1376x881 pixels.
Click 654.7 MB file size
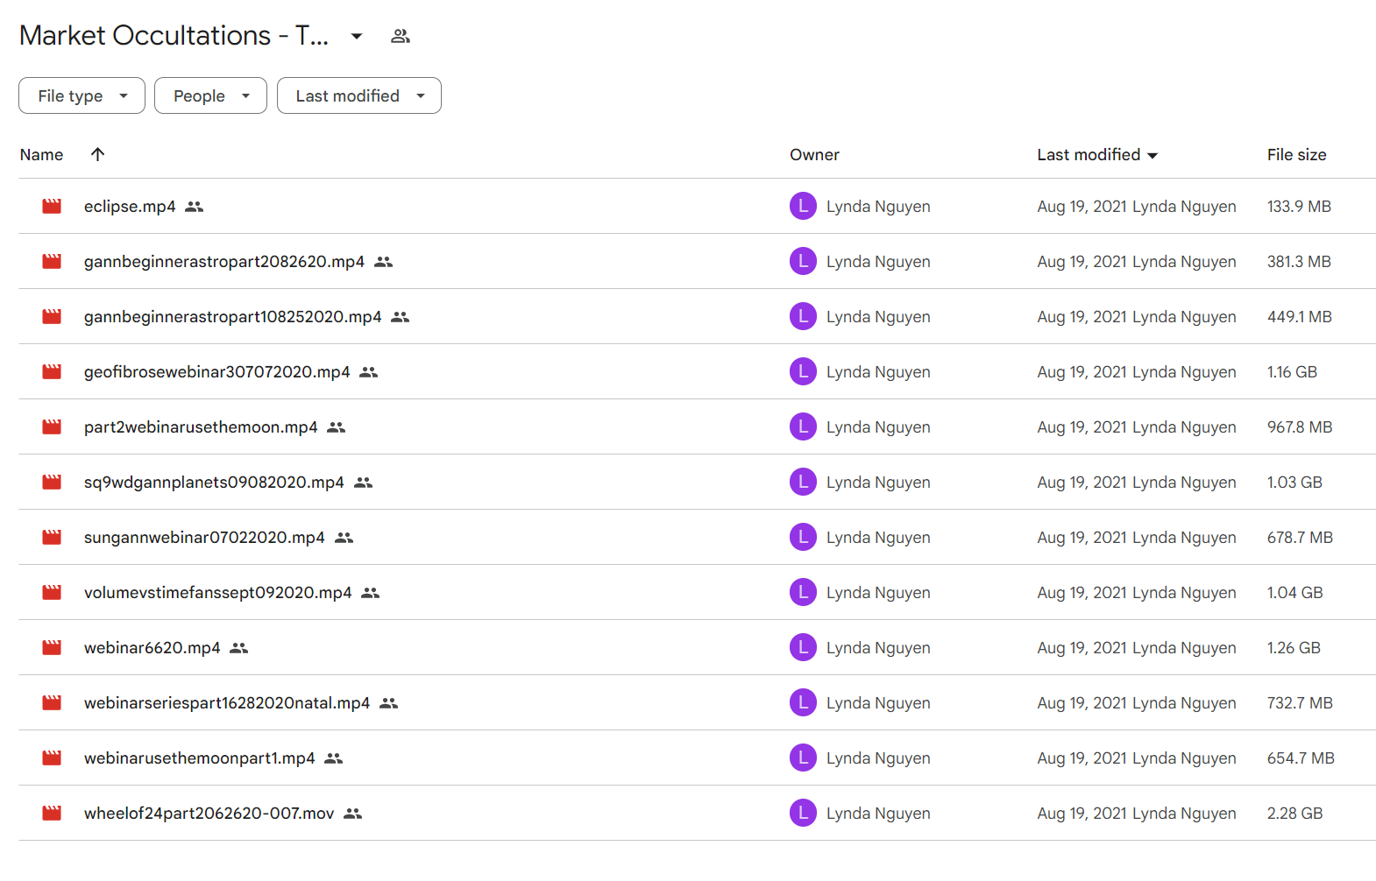[1301, 758]
